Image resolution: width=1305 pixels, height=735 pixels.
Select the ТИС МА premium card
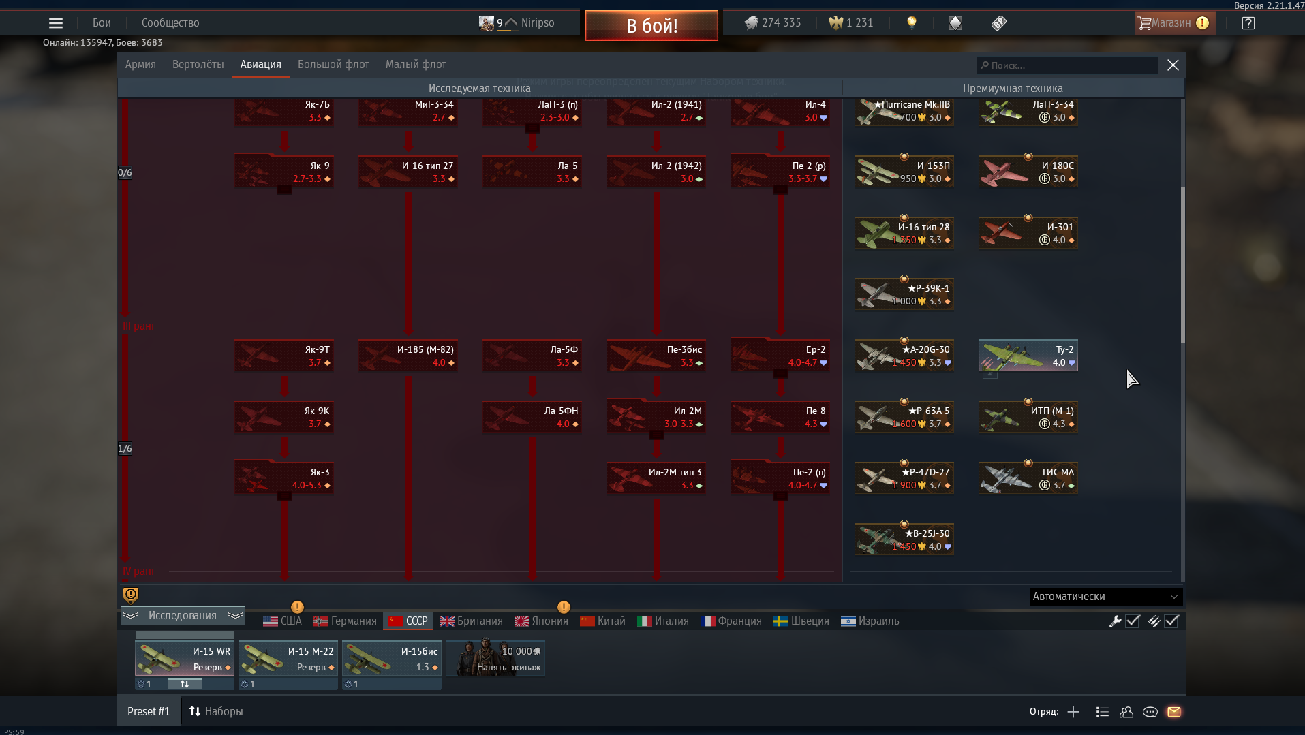1028,478
